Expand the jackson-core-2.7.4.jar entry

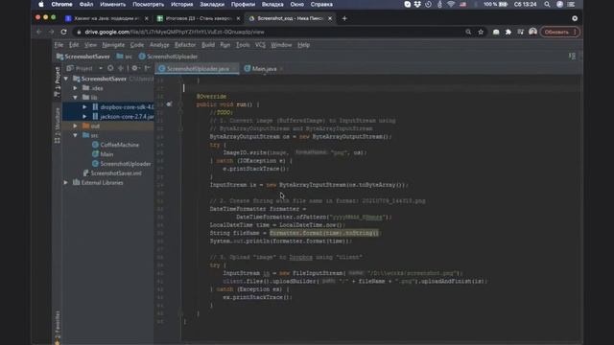pyautogui.click(x=84, y=116)
